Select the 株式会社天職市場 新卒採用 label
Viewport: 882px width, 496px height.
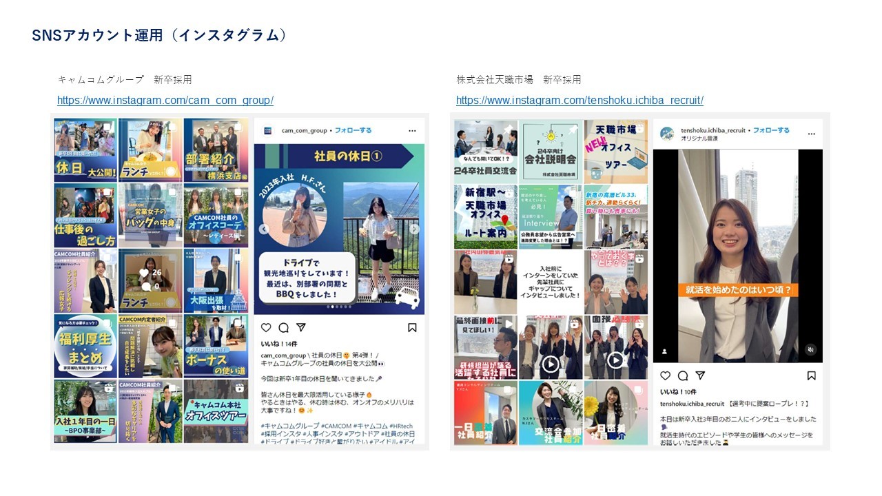(519, 80)
